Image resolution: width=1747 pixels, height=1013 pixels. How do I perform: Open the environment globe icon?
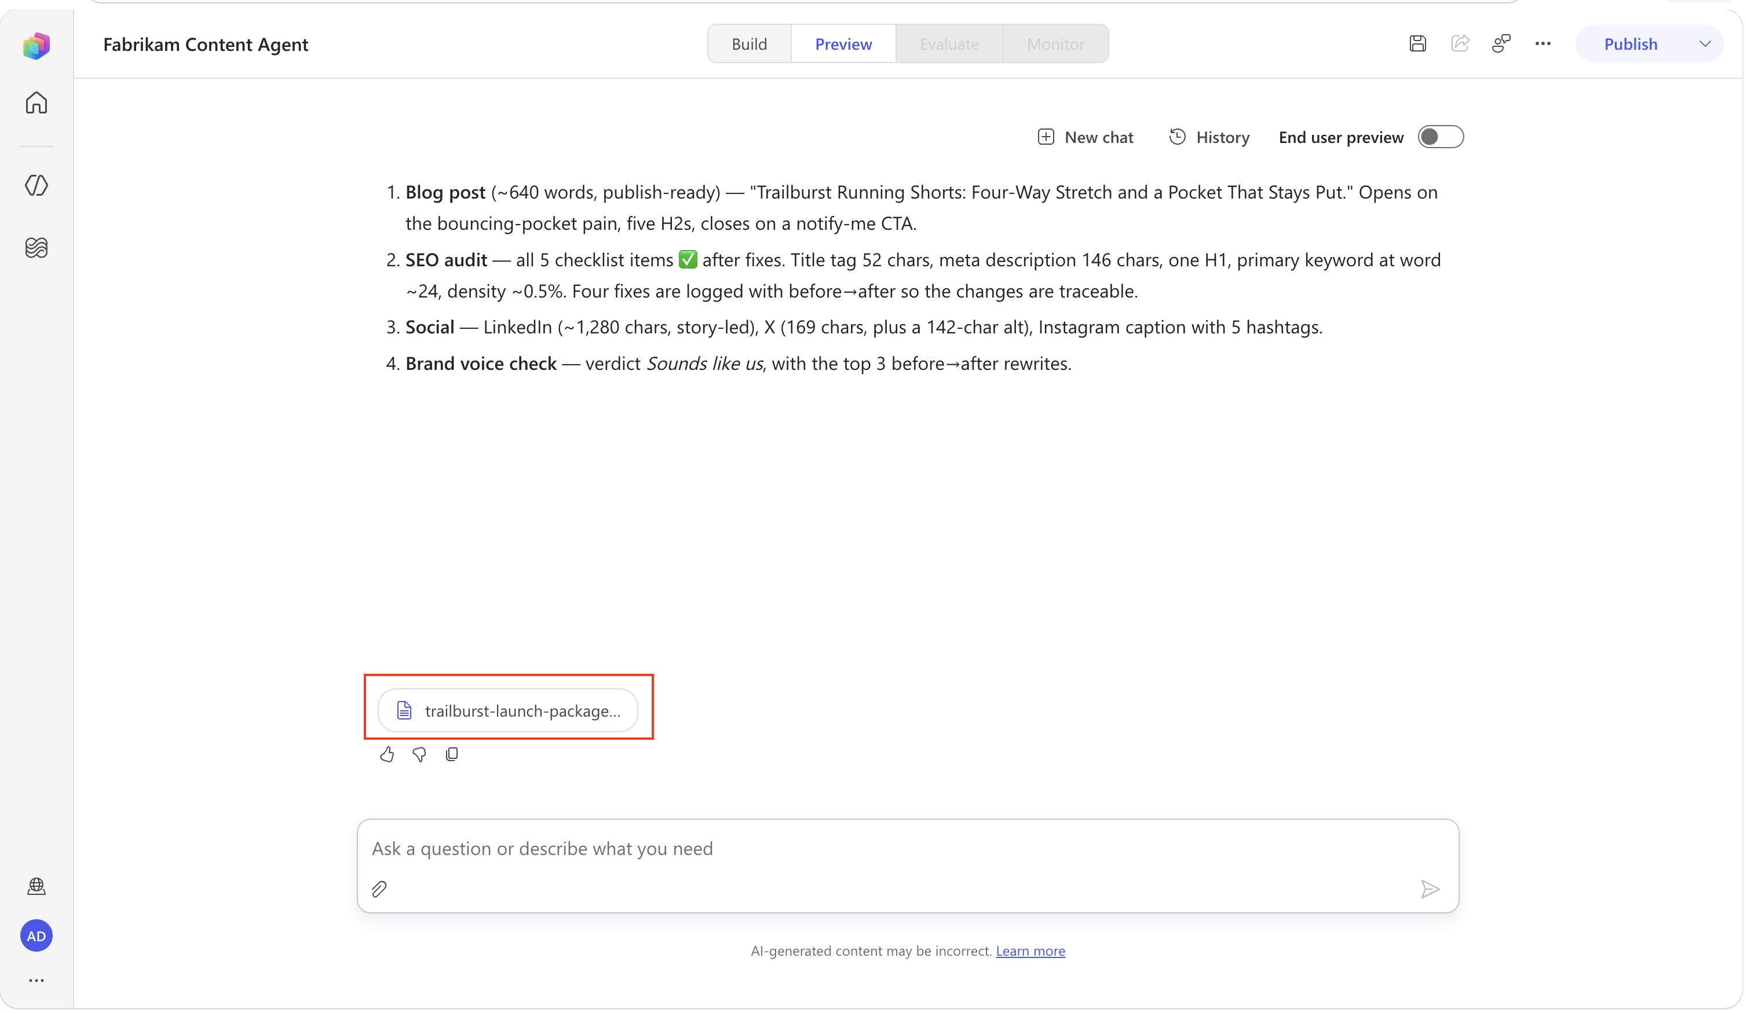click(36, 886)
